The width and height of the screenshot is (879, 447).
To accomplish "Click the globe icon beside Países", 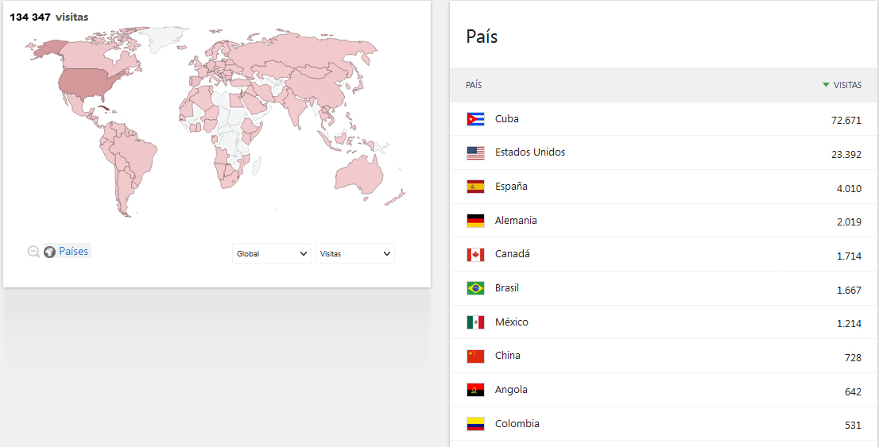I will tap(50, 252).
